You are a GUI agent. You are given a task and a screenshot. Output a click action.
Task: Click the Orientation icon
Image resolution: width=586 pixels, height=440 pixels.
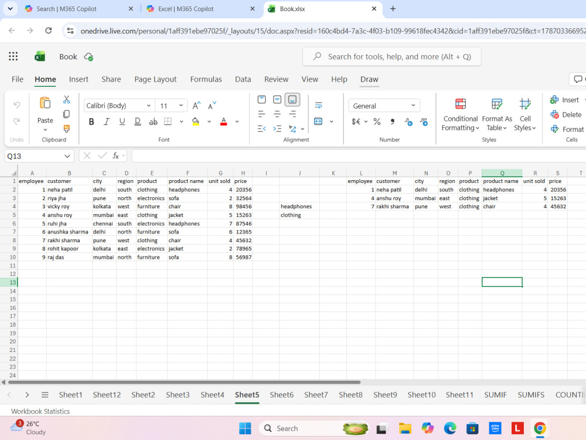(292, 128)
